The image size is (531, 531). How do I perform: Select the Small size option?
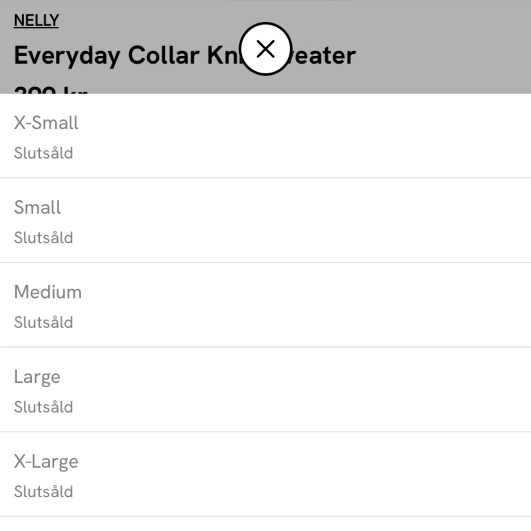(x=37, y=207)
